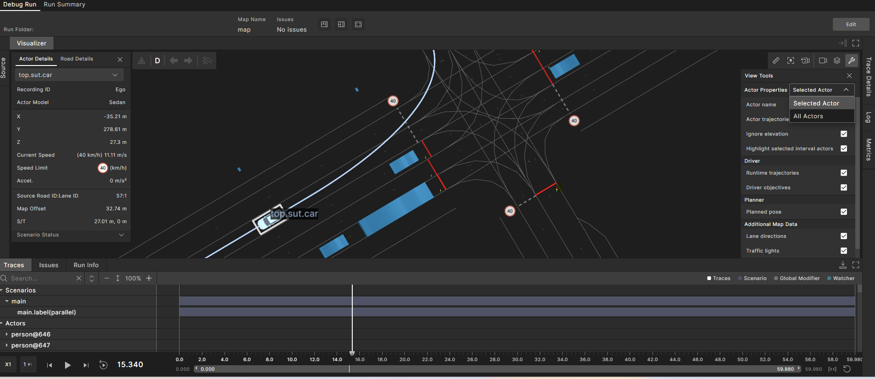Image resolution: width=875 pixels, height=379 pixels.
Task: Click the Edit button
Action: tap(851, 24)
